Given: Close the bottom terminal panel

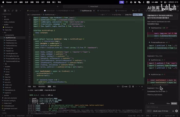Looking at the screenshot, I should [142, 86].
